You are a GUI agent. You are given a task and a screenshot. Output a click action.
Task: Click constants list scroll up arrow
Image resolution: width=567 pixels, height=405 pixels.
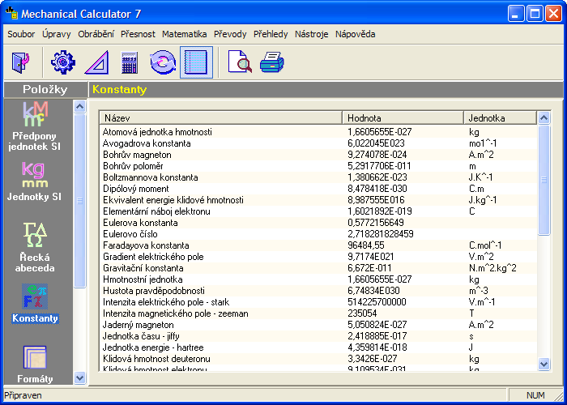544,118
